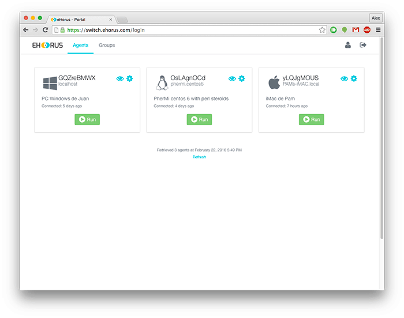Open a new browser tab
This screenshot has height=318, width=404.
pyautogui.click(x=122, y=20)
